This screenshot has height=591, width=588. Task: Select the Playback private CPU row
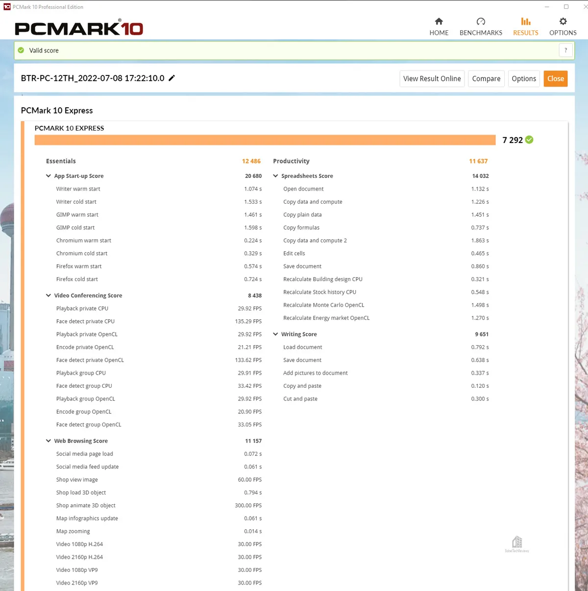[x=159, y=308]
